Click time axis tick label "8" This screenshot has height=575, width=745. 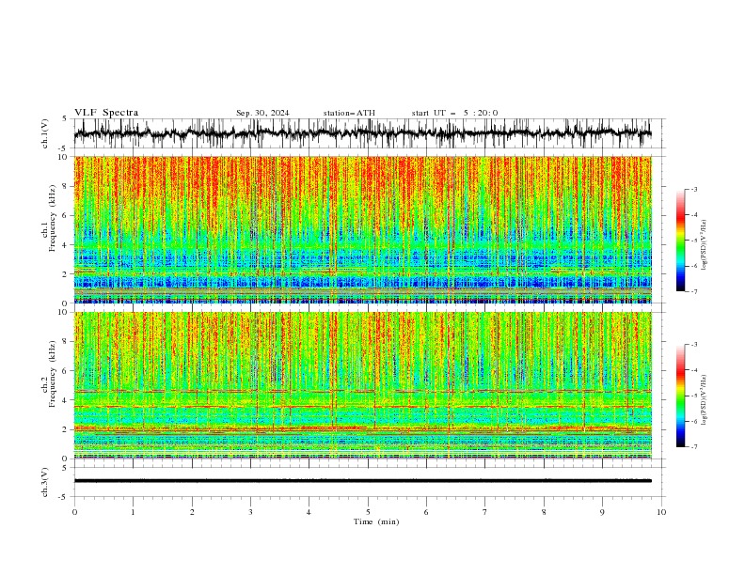pyautogui.click(x=544, y=512)
